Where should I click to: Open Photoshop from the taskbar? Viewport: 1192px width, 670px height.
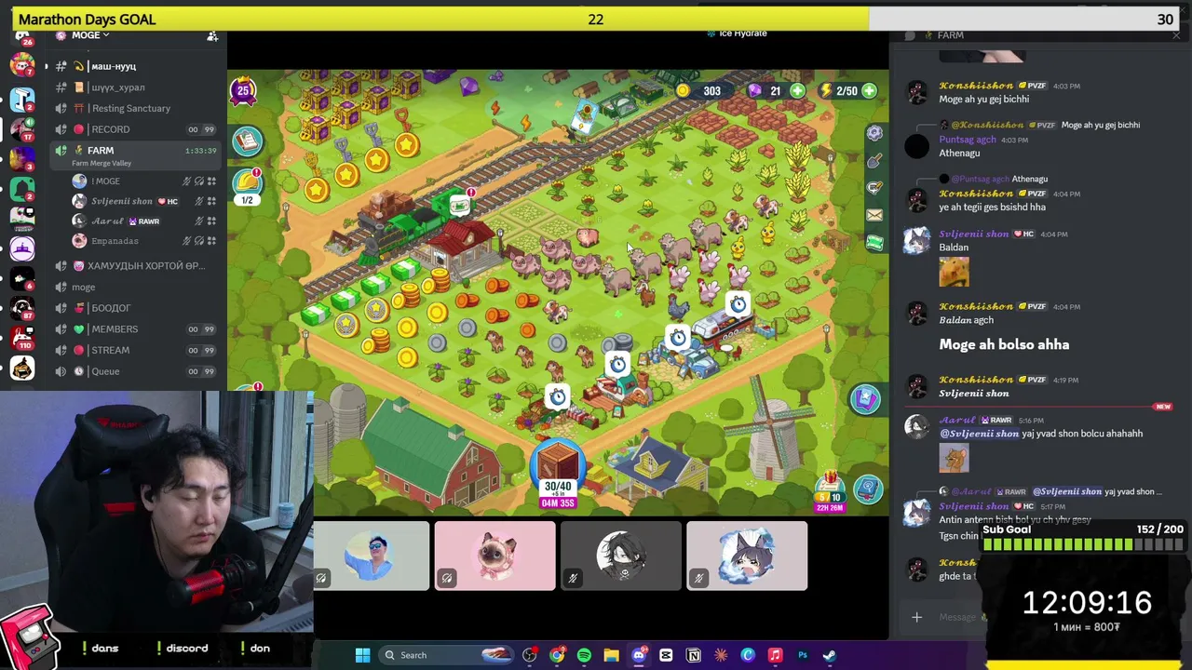[802, 655]
